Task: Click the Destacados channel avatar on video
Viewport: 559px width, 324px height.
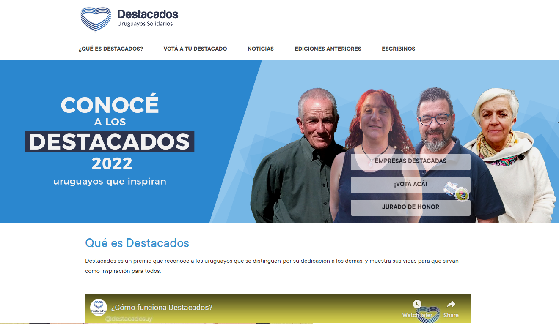Action: 99,308
